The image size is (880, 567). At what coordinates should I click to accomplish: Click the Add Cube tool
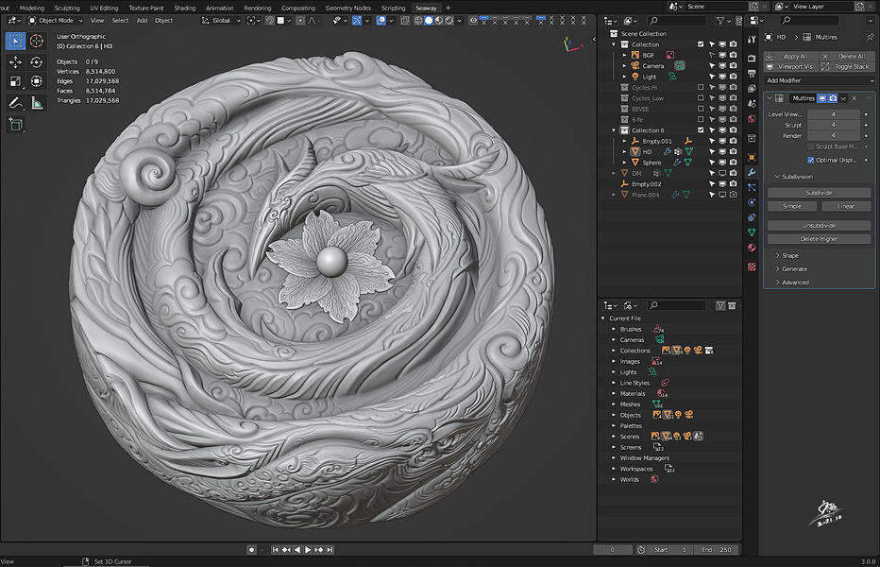[15, 124]
